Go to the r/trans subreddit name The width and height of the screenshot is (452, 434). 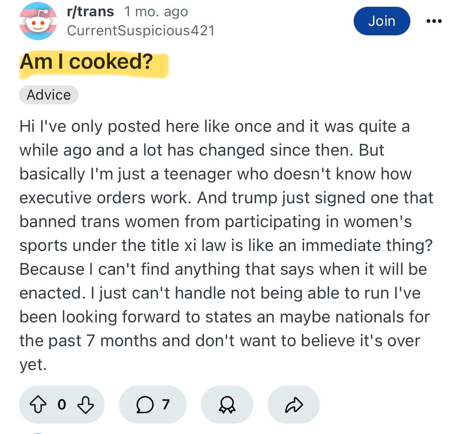pos(91,12)
